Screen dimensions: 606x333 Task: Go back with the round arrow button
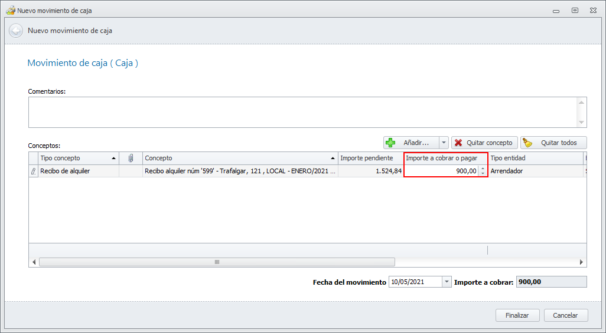click(16, 31)
